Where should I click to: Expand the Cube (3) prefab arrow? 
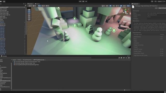pyautogui.click(x=25, y=27)
